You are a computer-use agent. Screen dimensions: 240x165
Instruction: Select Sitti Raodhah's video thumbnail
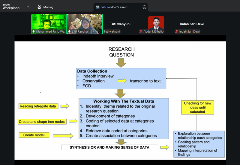[x=85, y=24]
